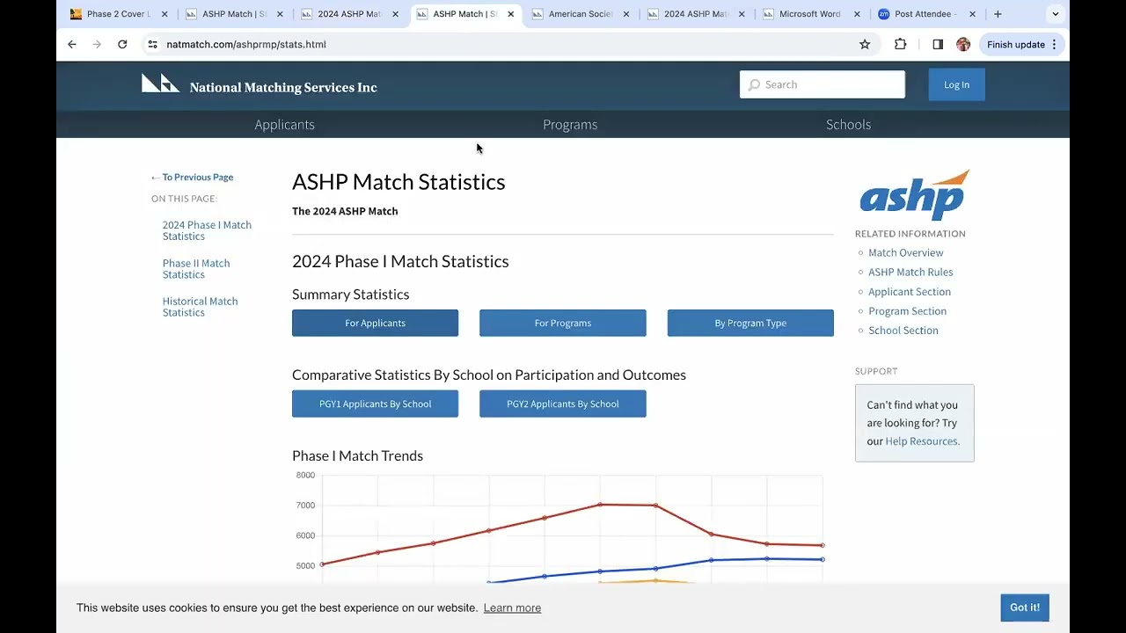1126x633 pixels.
Task: Open the Applicants navigation menu
Action: 284,125
